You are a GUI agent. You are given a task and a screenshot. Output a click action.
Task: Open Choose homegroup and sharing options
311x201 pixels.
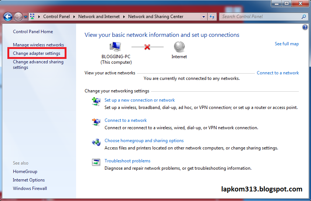click(x=144, y=141)
